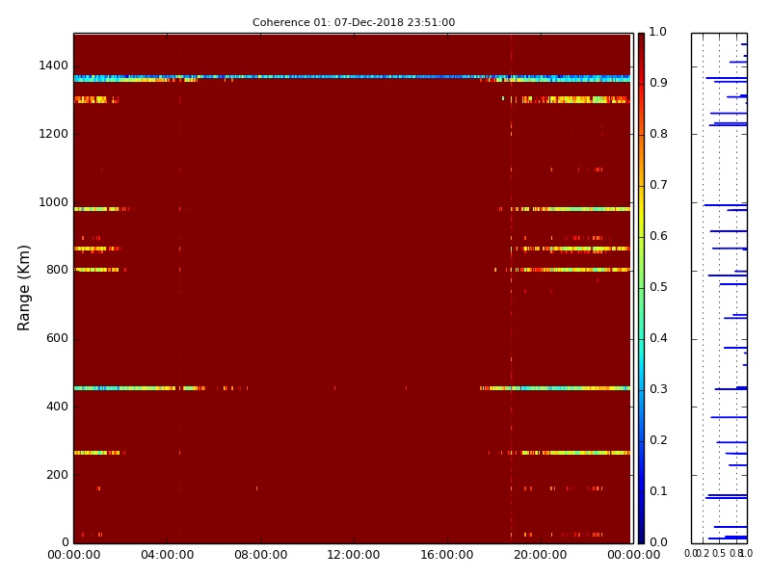Click the 0.3 label on the colorbar

click(x=657, y=389)
